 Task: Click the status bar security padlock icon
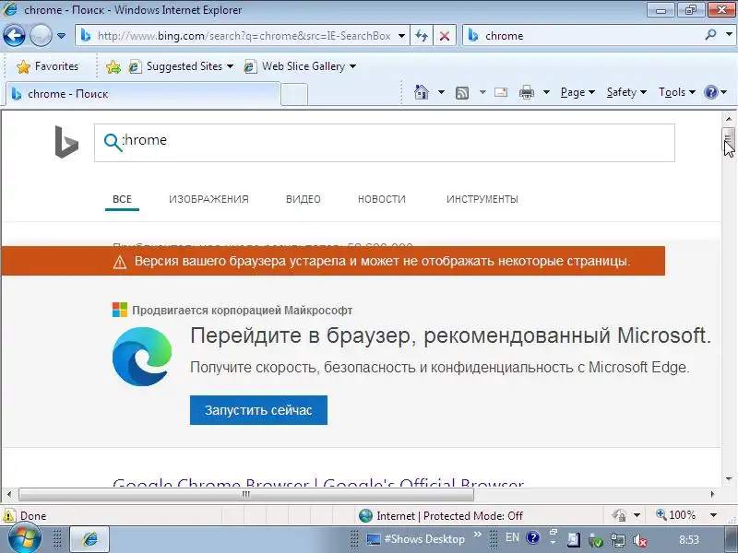(619, 516)
